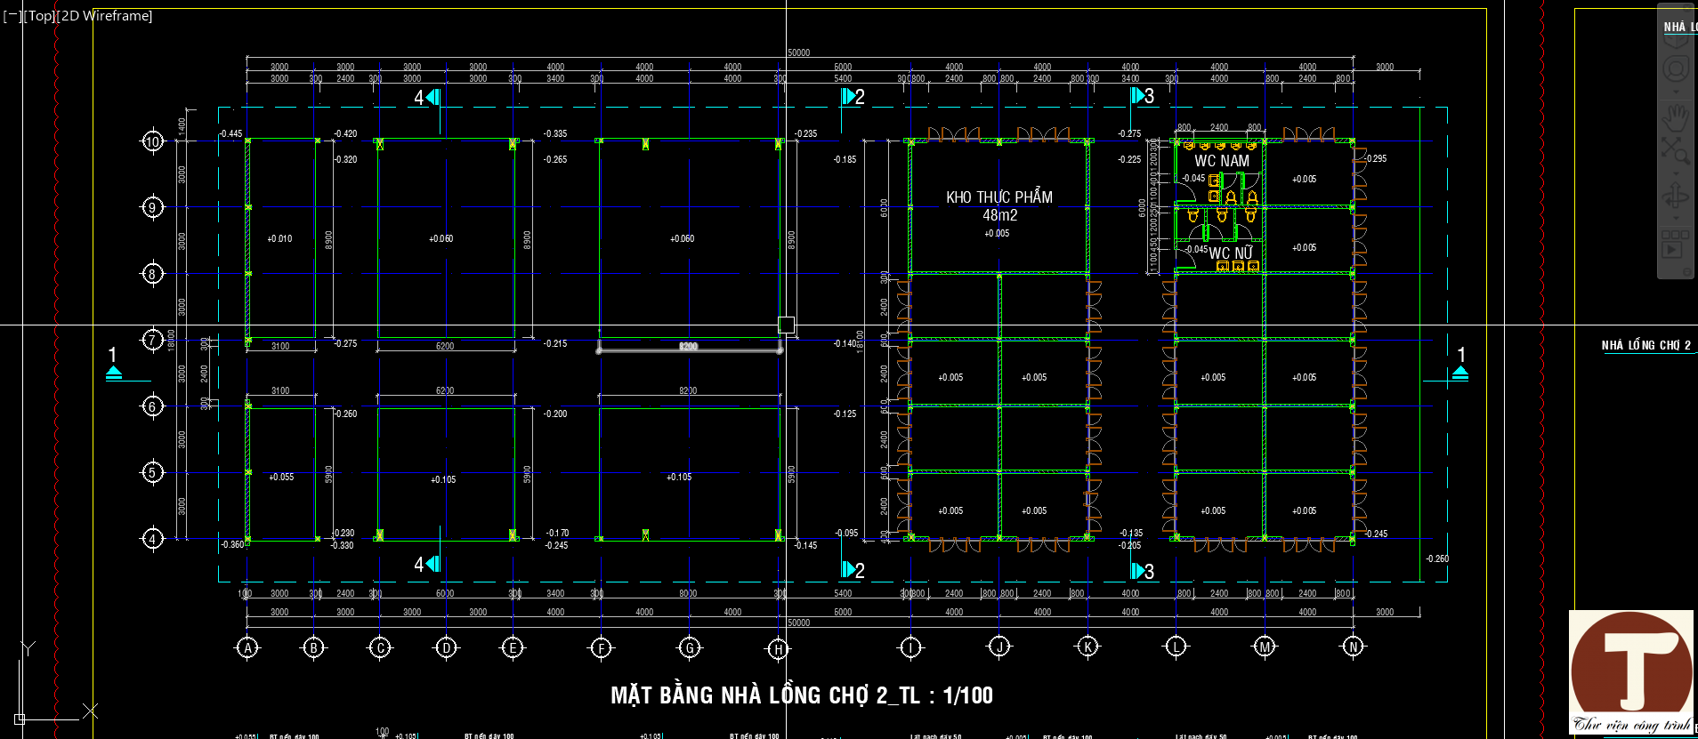The image size is (1698, 739).
Task: Select the Orbit tool in navigation bar
Action: point(1676,196)
